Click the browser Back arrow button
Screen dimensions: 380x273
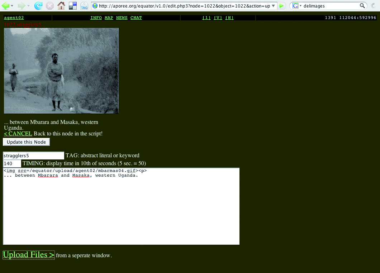click(5, 6)
